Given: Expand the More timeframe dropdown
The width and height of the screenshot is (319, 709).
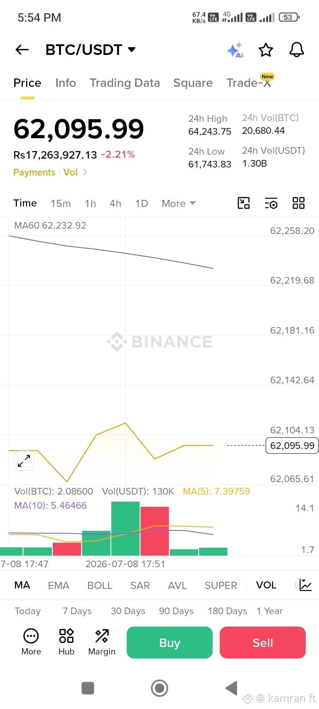Looking at the screenshot, I should tap(179, 203).
